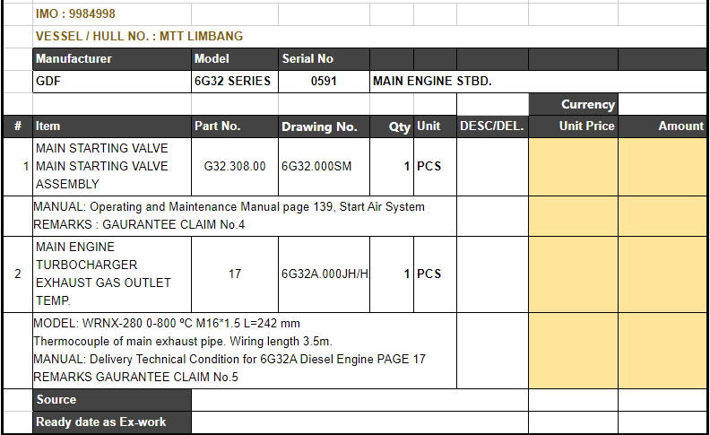Click yellow Amount cell for item 2

pos(662,274)
